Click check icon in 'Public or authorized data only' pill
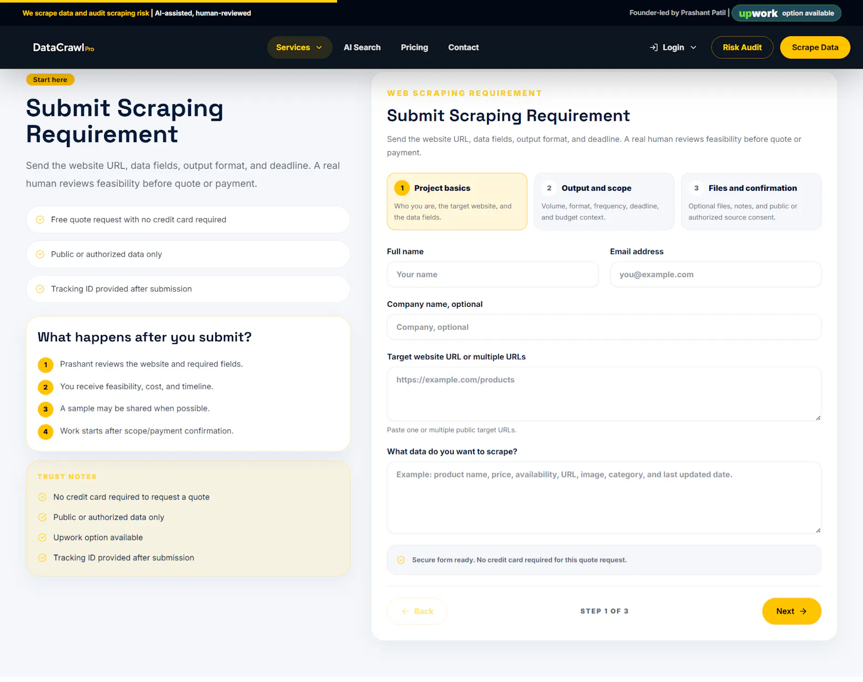The height and width of the screenshot is (682, 863). pos(40,254)
